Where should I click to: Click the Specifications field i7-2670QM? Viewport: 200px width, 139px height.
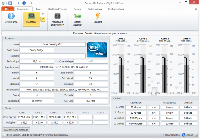click(x=64, y=67)
